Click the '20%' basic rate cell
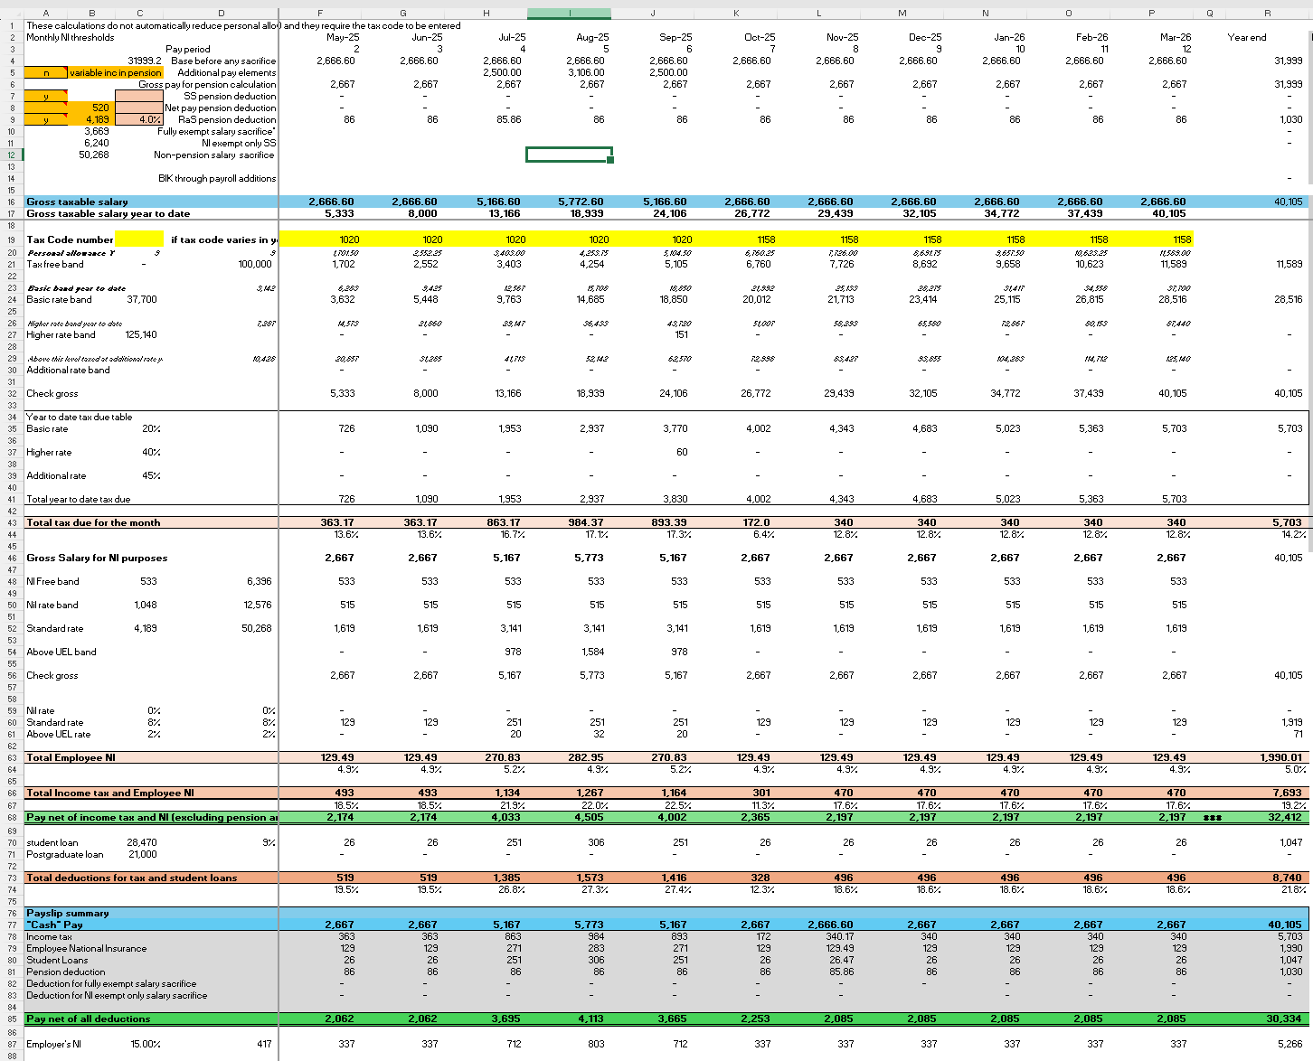Screen dimensions: 1313x1061 tap(151, 428)
